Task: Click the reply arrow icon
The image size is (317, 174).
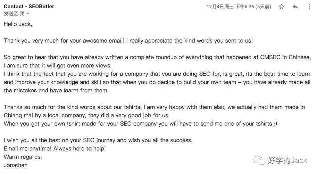Action: [295, 7]
